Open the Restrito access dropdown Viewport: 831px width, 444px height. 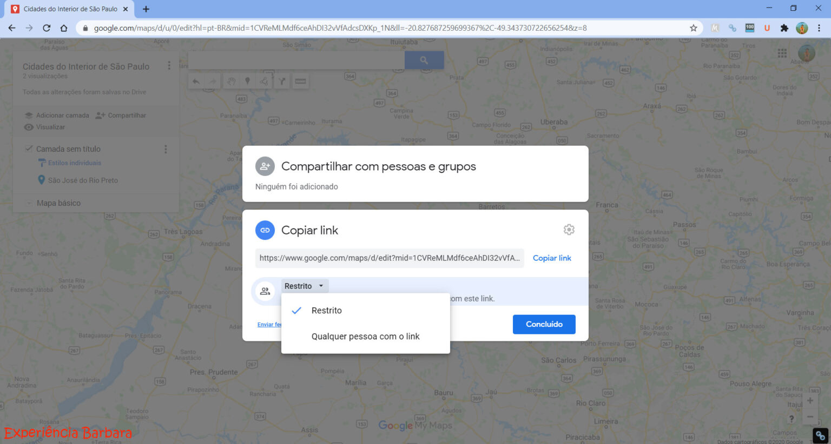pos(304,285)
